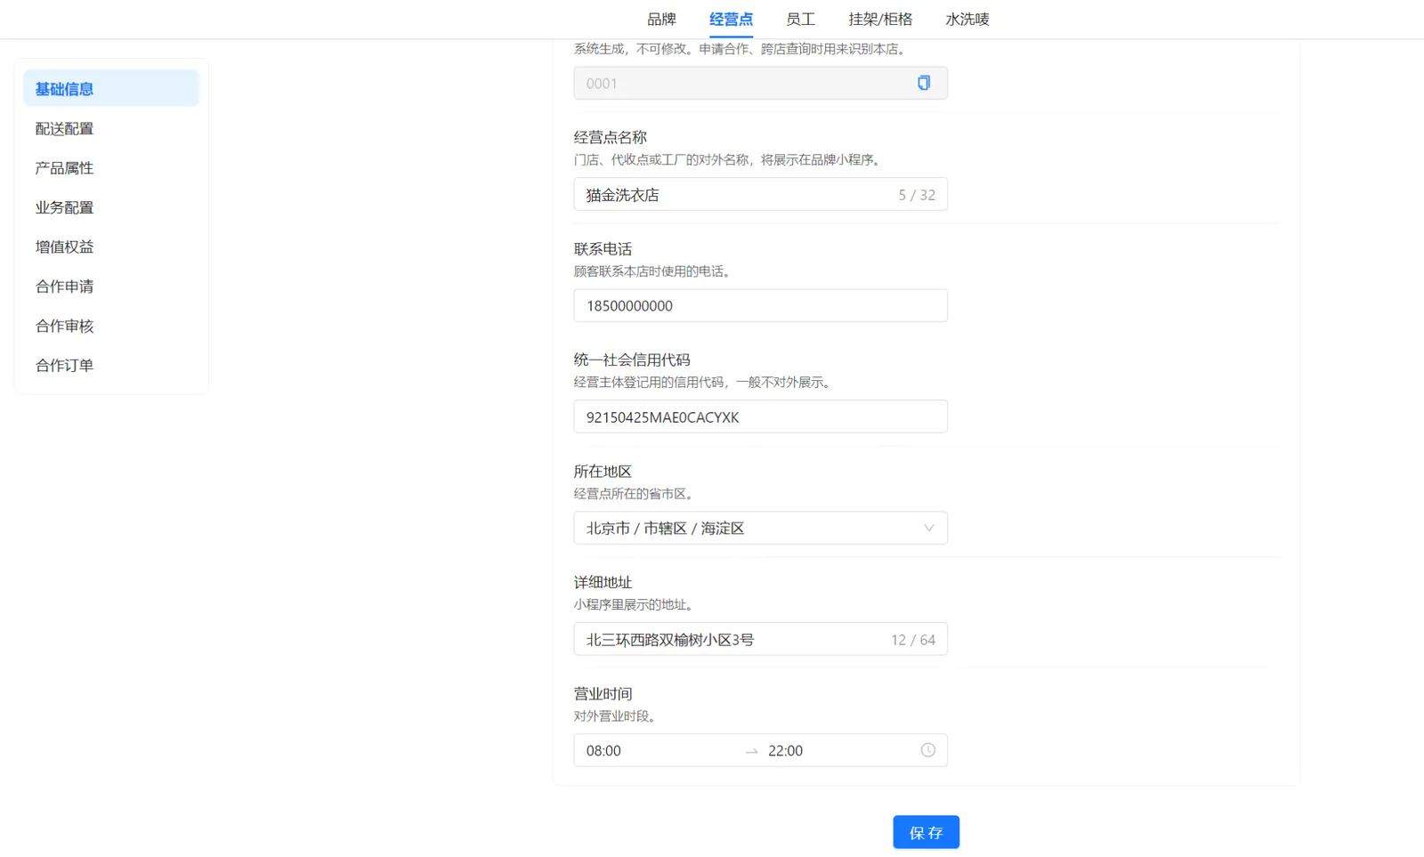Click the 经营点名称 label text
The height and width of the screenshot is (857, 1424).
pyautogui.click(x=610, y=137)
